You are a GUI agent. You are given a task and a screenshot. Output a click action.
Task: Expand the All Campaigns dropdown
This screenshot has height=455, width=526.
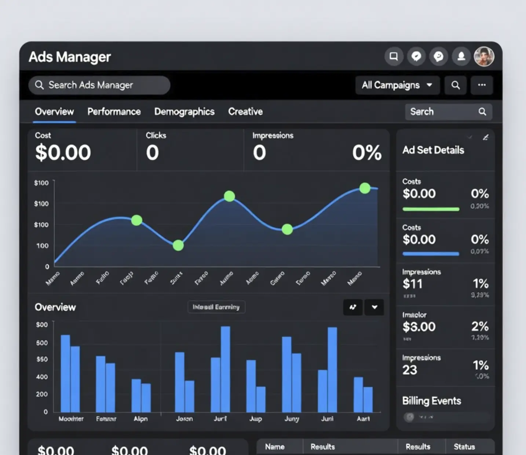click(x=397, y=85)
